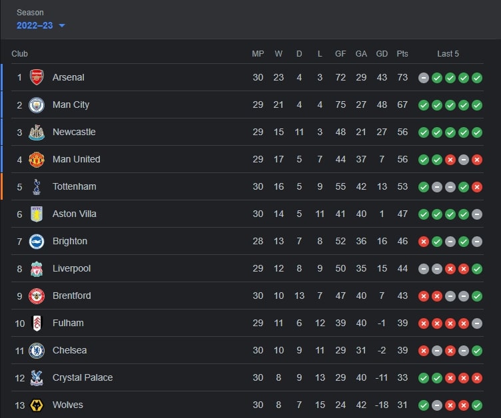Screen dimensions: 501x418
Task: Click the Liverpool club crest
Action: click(37, 269)
